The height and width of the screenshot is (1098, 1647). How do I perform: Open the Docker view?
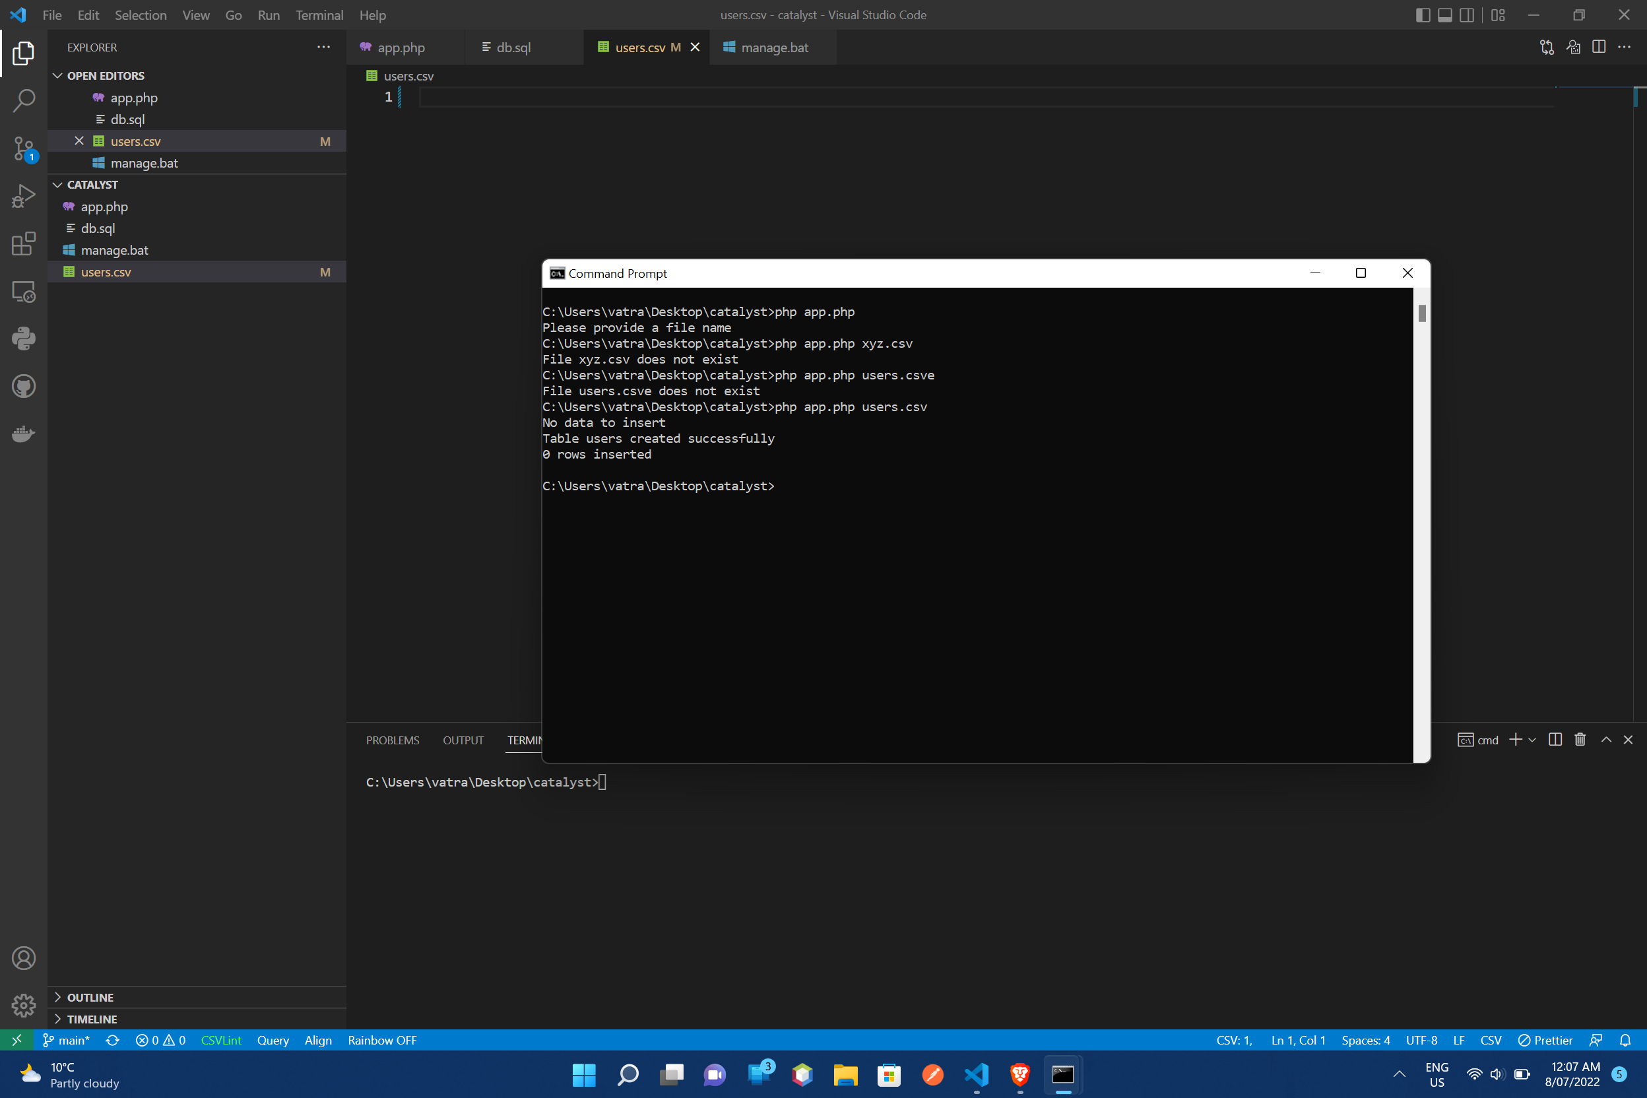click(23, 434)
